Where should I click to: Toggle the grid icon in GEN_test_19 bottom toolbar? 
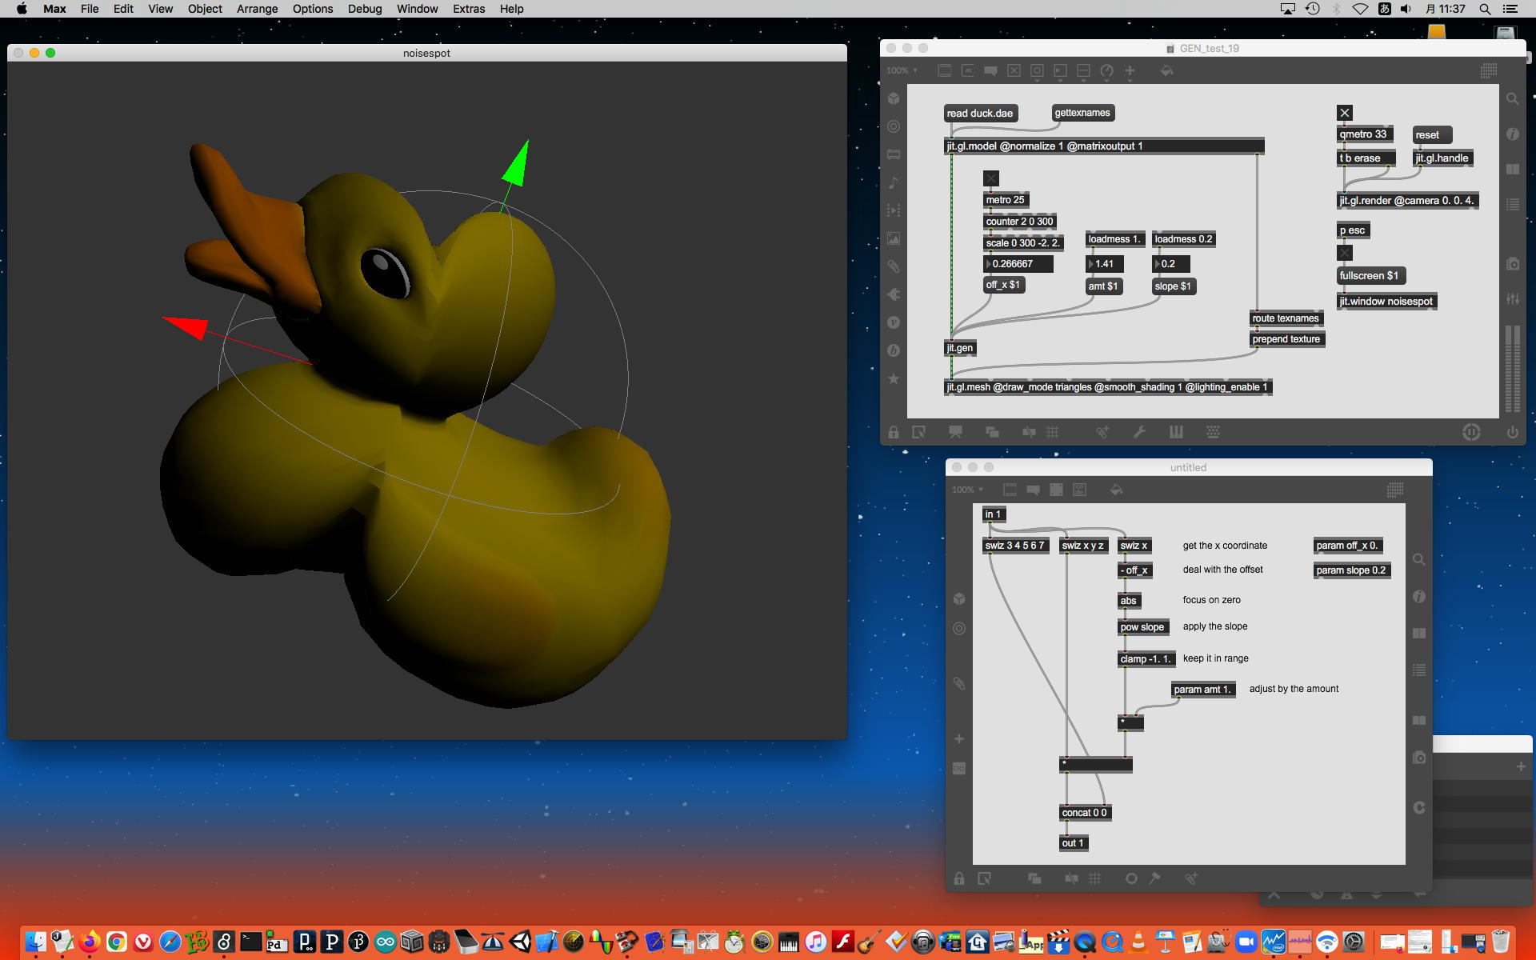(x=1053, y=432)
